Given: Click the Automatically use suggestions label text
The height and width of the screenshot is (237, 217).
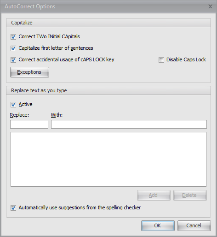Looking at the screenshot, I should (80, 207).
